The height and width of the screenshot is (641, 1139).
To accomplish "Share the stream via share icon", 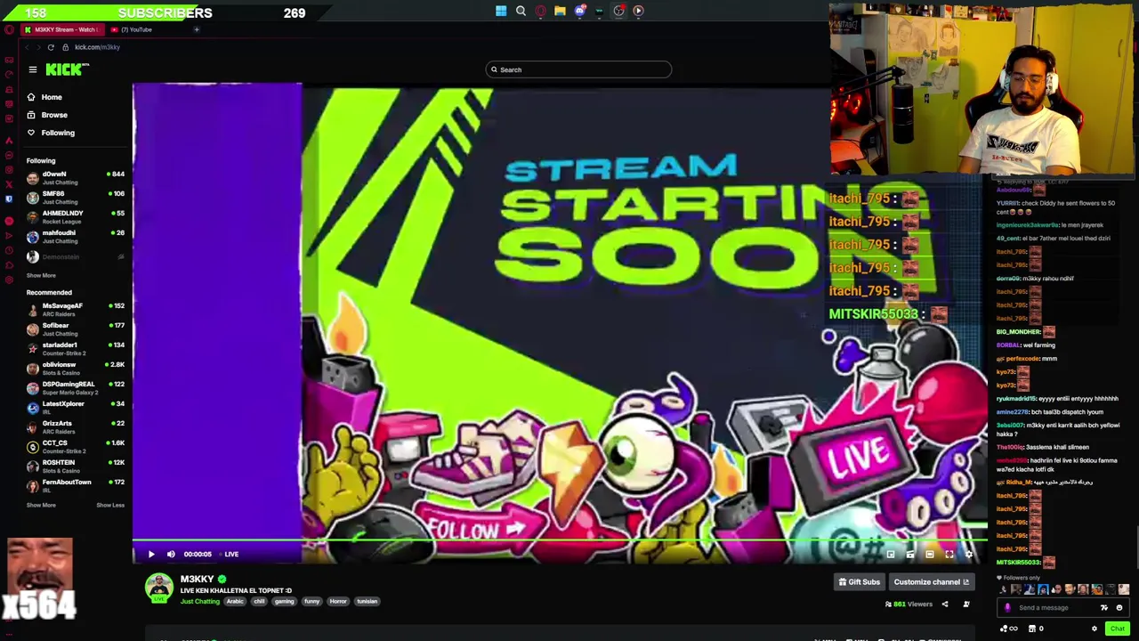I will pyautogui.click(x=945, y=604).
